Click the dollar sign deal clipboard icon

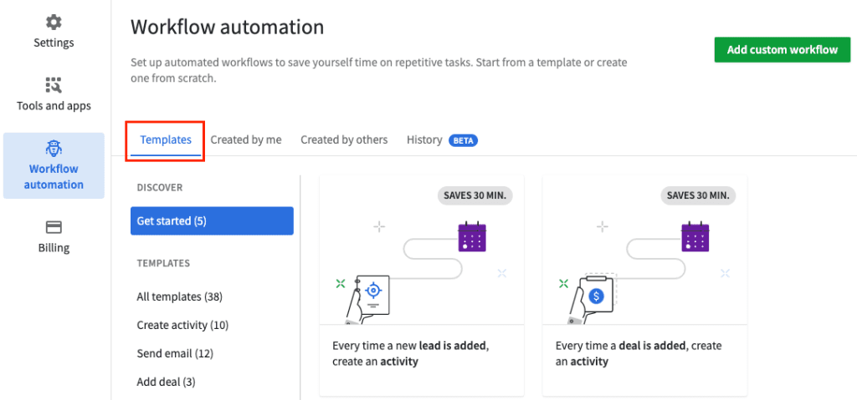(x=596, y=296)
